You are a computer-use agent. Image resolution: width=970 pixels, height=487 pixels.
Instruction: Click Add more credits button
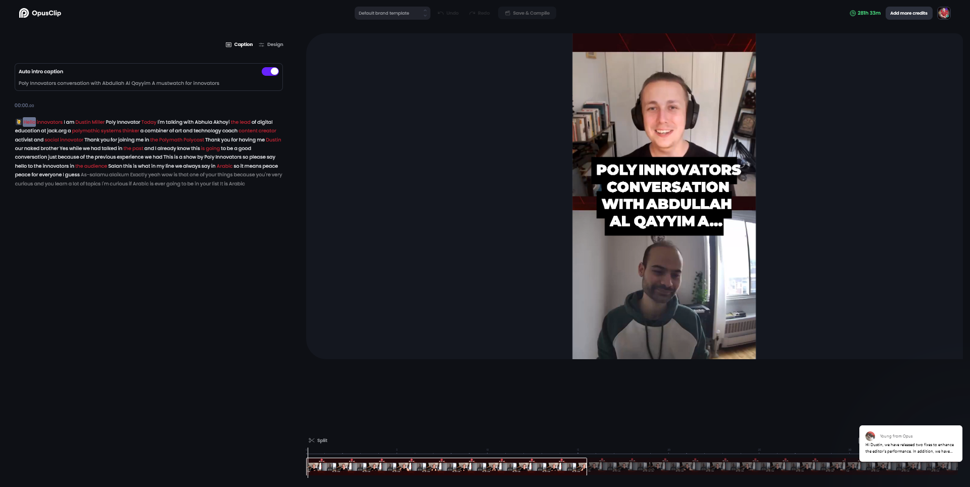coord(908,13)
